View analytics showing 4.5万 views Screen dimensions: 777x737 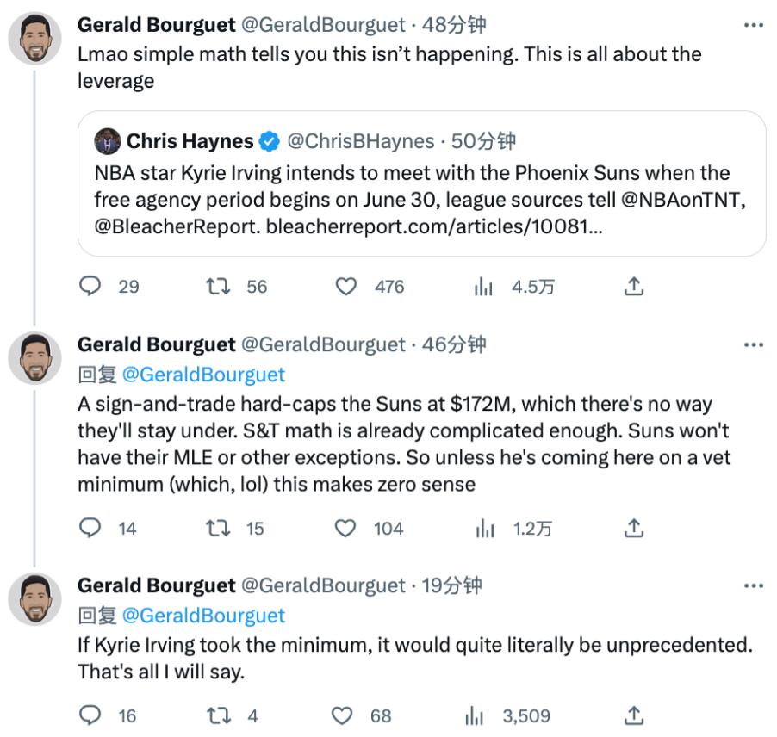(x=483, y=286)
